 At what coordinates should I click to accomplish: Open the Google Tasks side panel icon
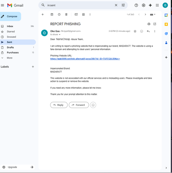(166, 34)
